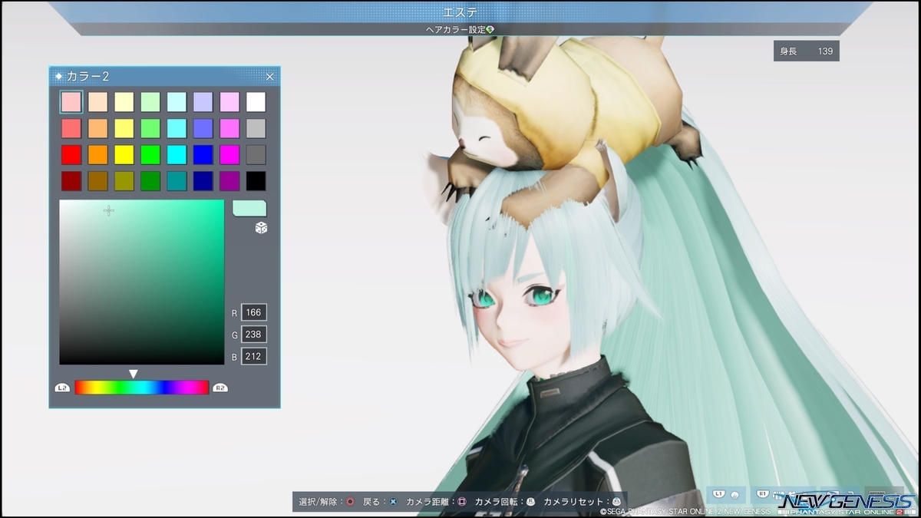
Task: Select the navy blue swatch in bottom row
Action: (203, 181)
